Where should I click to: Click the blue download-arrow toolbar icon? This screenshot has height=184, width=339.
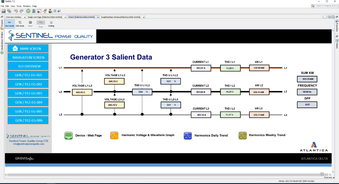pyautogui.click(x=34, y=11)
